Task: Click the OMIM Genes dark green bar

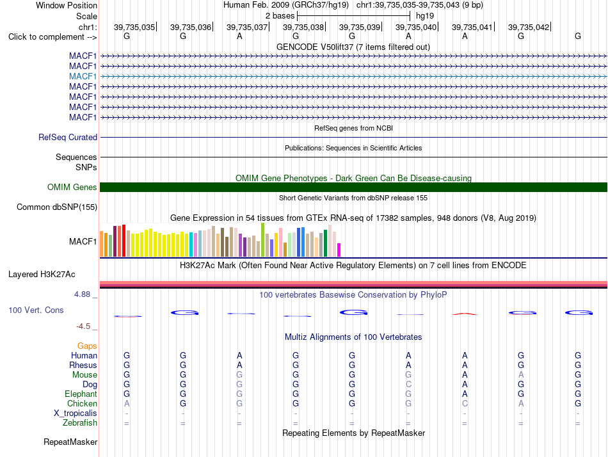Action: click(353, 187)
